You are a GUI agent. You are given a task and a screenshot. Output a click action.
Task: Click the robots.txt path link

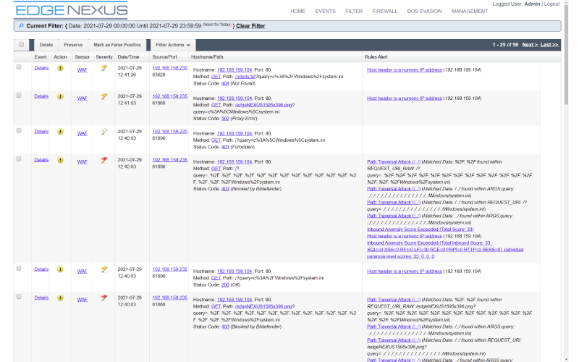(x=245, y=77)
